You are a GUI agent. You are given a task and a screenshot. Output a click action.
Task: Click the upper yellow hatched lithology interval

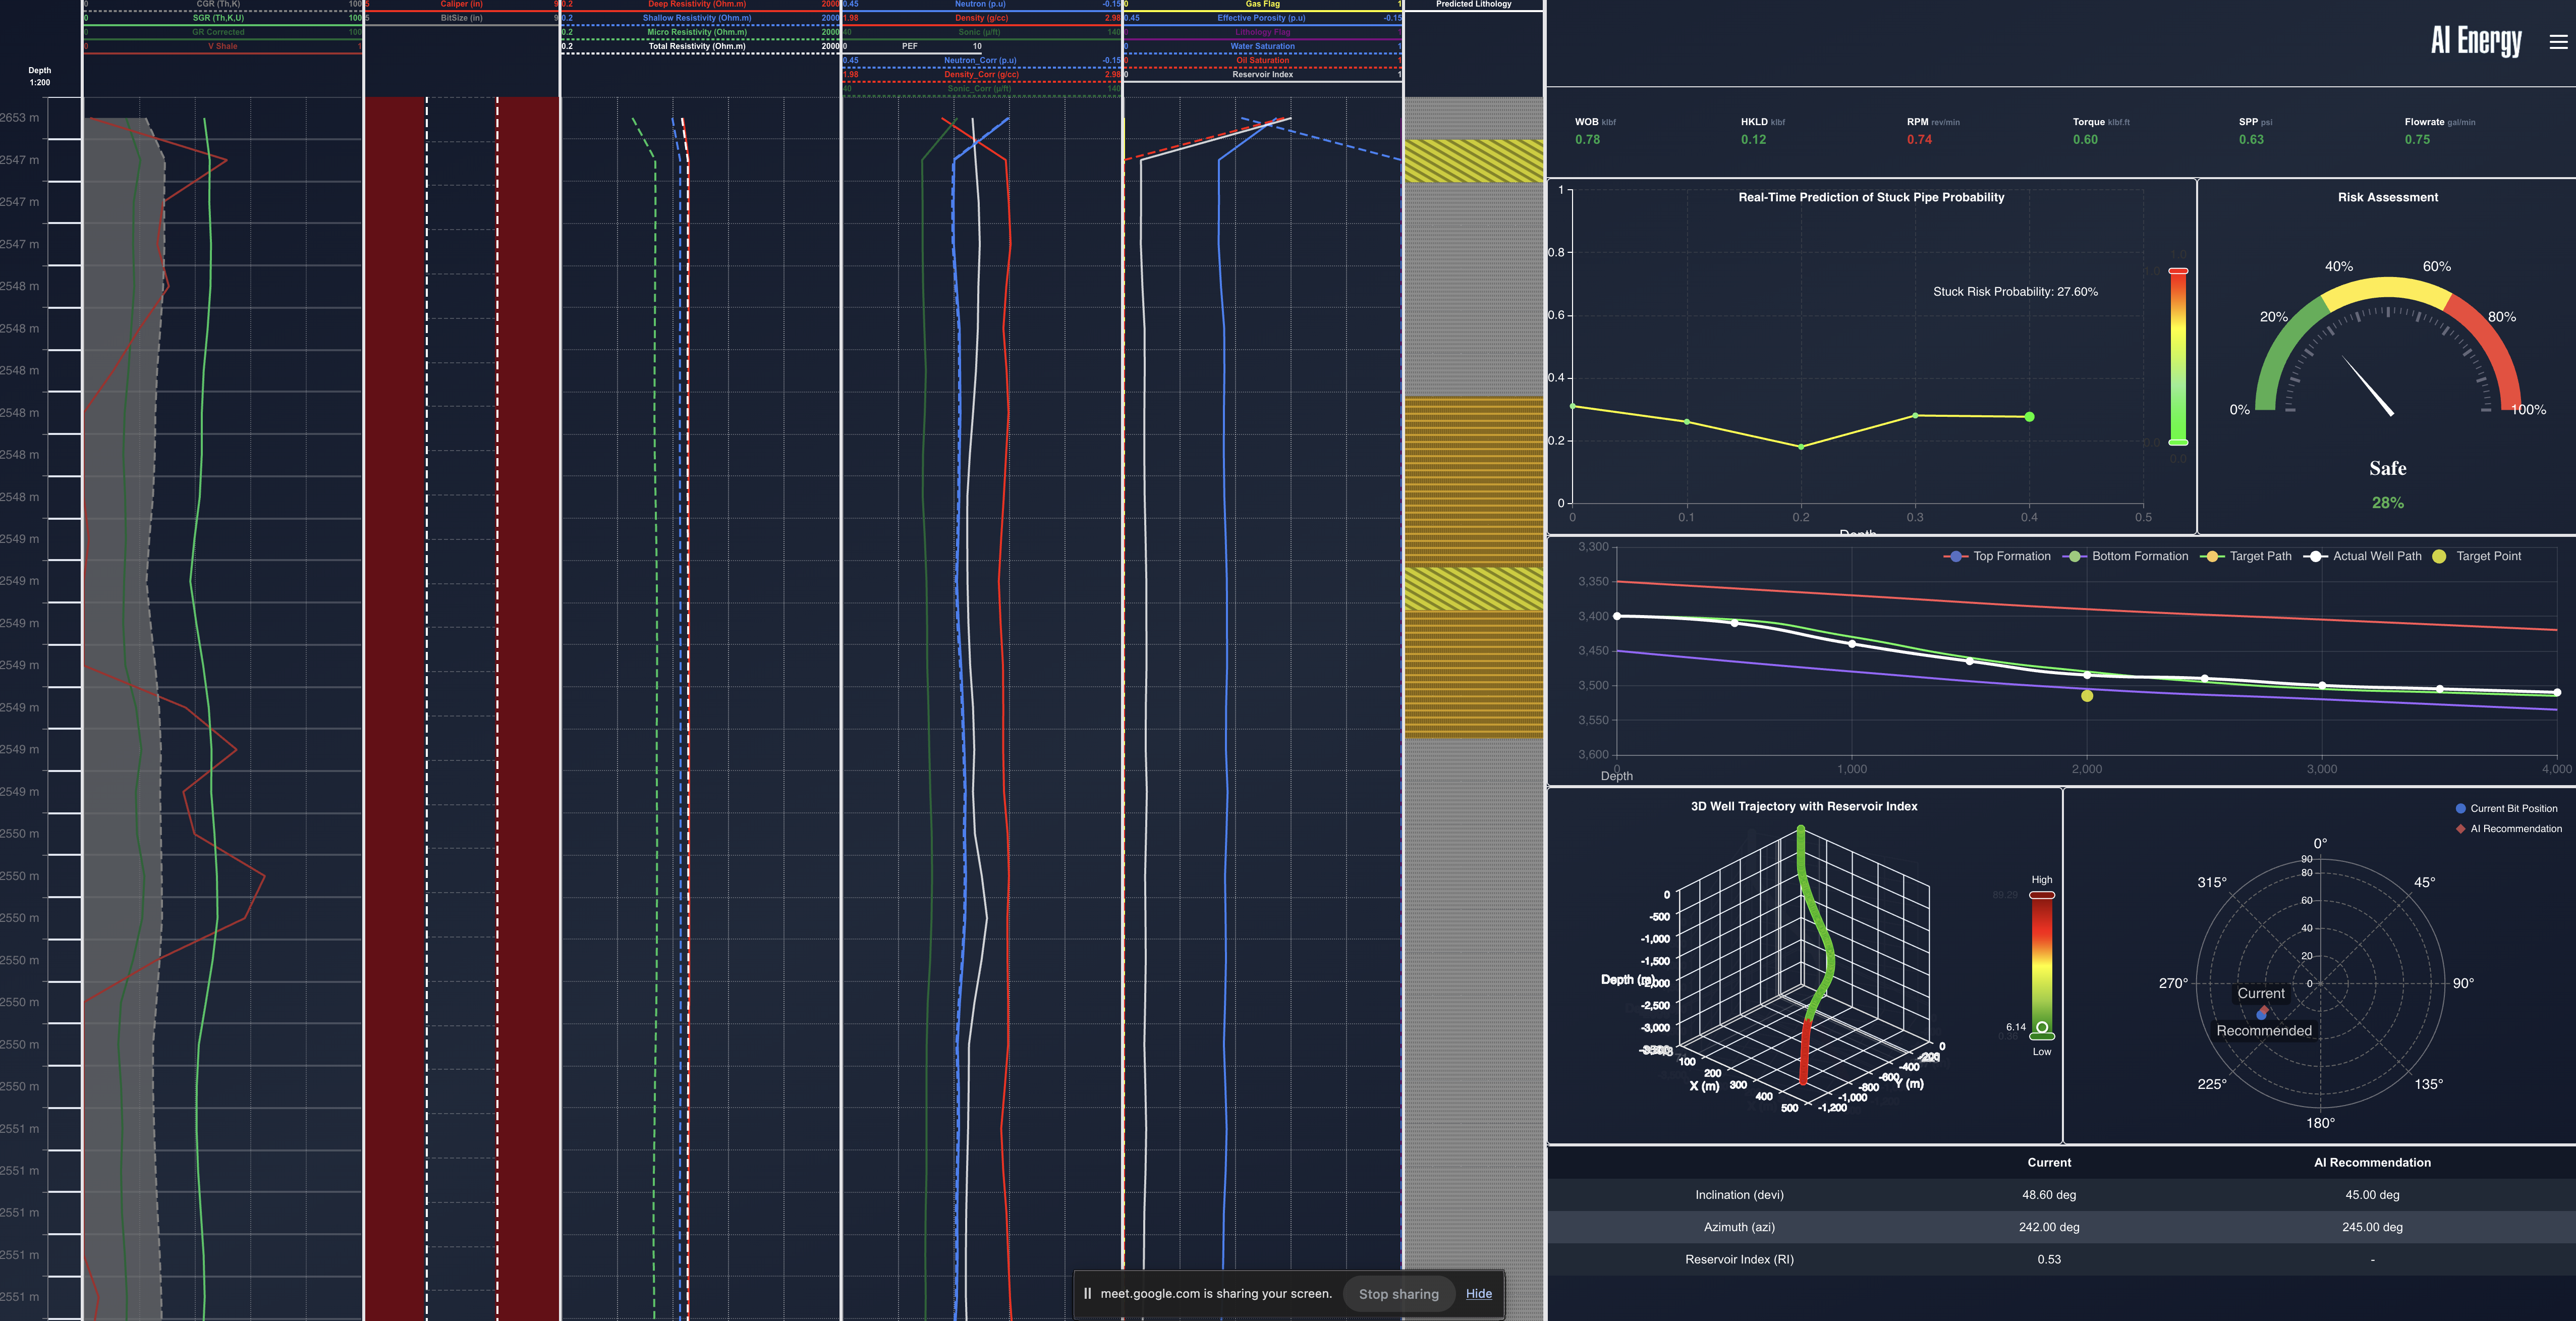[x=1473, y=161]
